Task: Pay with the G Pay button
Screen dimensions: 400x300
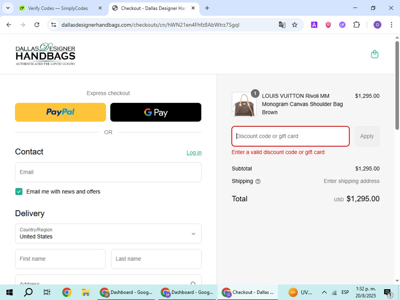Action: (x=156, y=112)
